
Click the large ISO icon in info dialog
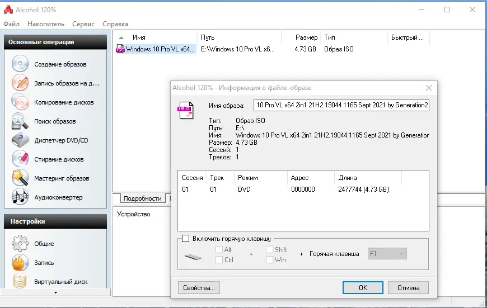[x=186, y=110]
